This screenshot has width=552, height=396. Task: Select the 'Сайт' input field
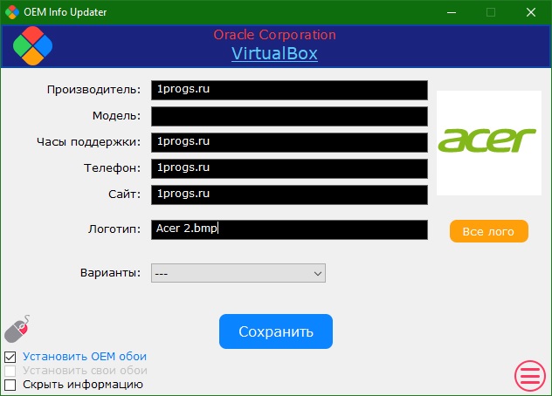coord(289,195)
